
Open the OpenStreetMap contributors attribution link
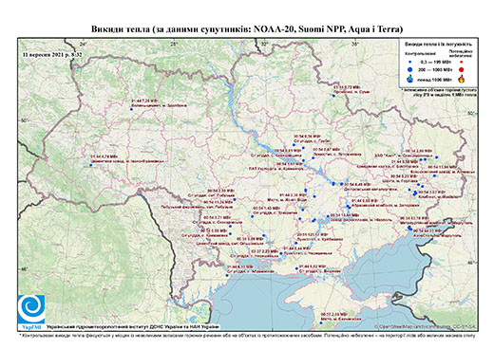[x=424, y=326]
